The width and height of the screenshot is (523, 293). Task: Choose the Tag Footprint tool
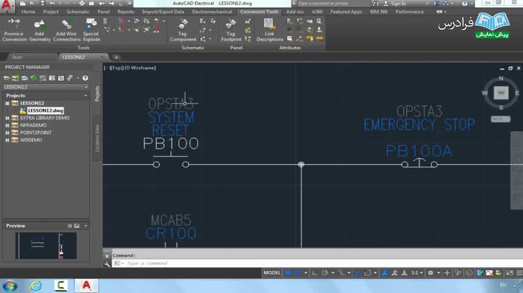tap(231, 30)
